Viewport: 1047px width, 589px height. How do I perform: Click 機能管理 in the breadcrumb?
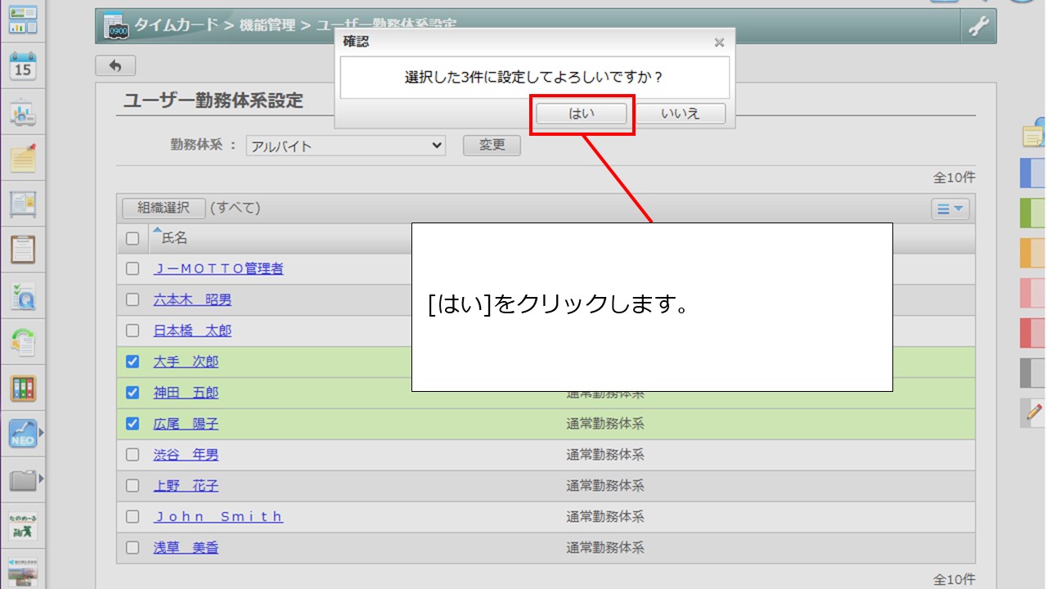tap(267, 25)
